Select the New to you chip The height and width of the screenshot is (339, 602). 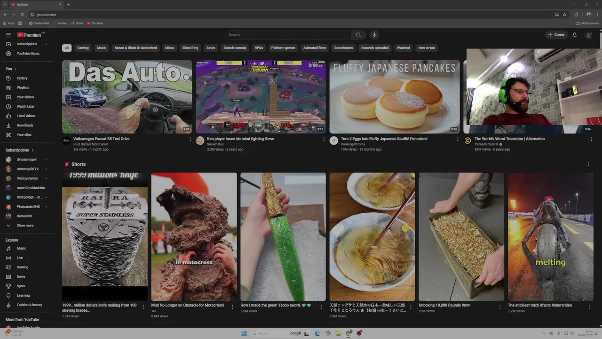point(427,48)
